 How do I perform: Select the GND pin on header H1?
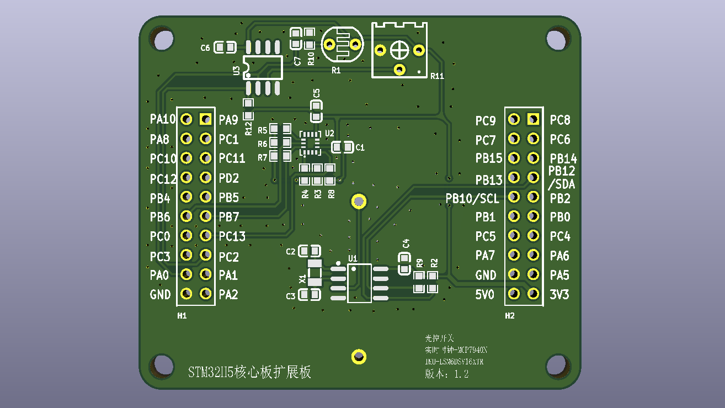(x=186, y=294)
